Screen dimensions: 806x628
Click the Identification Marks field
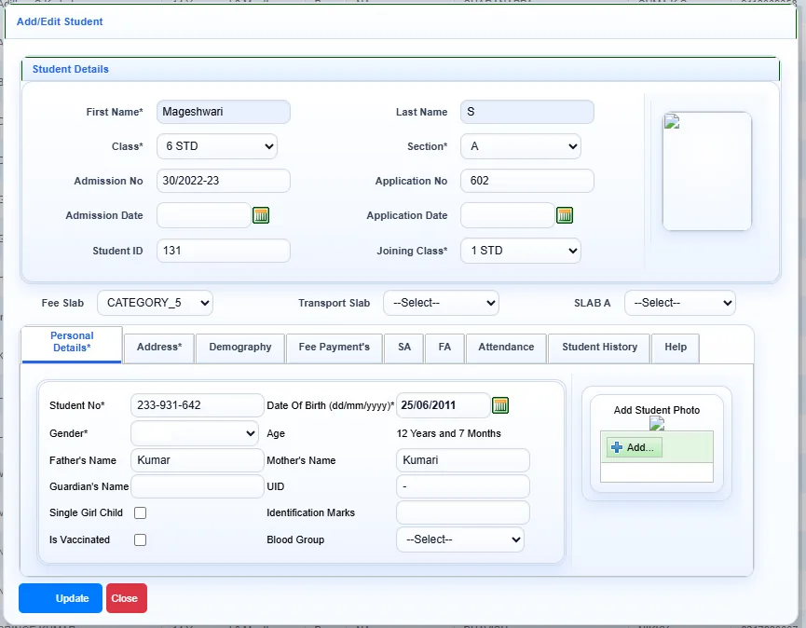click(462, 512)
